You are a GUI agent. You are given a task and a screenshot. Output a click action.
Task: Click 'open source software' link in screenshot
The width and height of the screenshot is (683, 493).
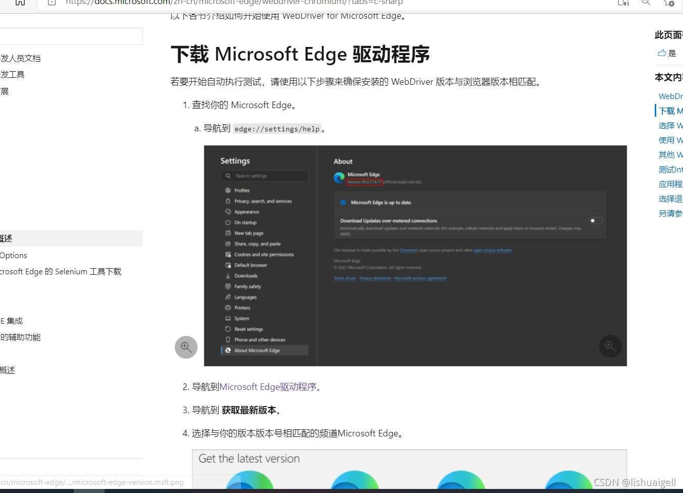pos(493,250)
